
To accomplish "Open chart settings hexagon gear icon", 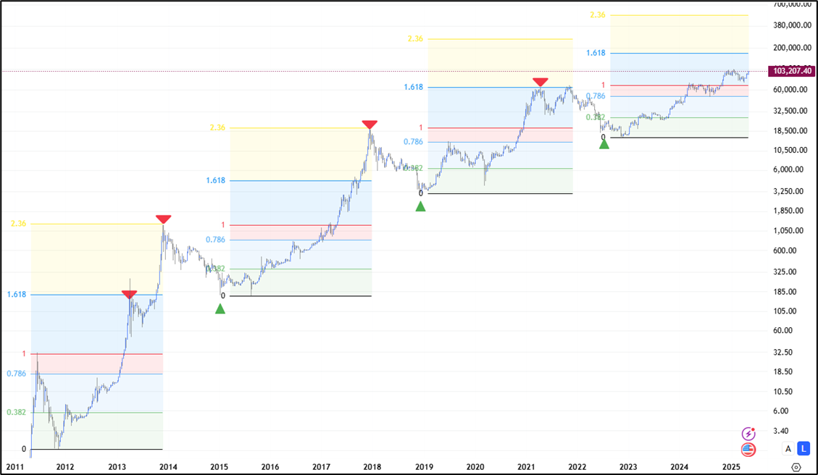I will [x=796, y=467].
